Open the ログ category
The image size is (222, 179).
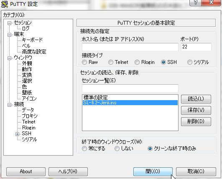point(26,28)
